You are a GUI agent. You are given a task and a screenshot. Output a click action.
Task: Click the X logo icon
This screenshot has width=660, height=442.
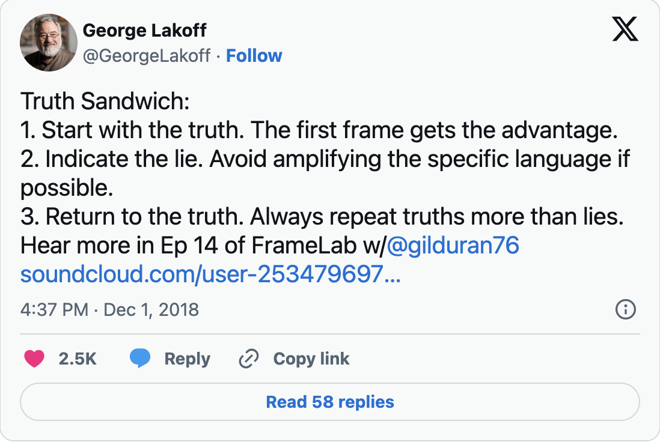[625, 30]
